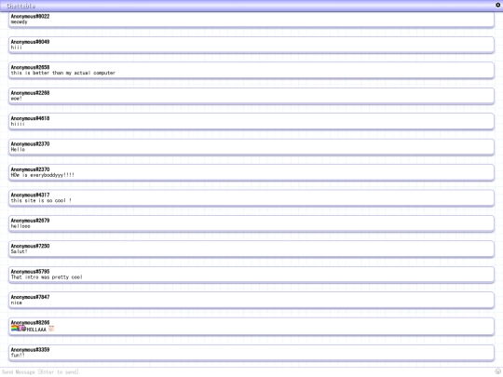Click the username above "wow!"
Viewport: 503px width, 377px height.
click(30, 93)
